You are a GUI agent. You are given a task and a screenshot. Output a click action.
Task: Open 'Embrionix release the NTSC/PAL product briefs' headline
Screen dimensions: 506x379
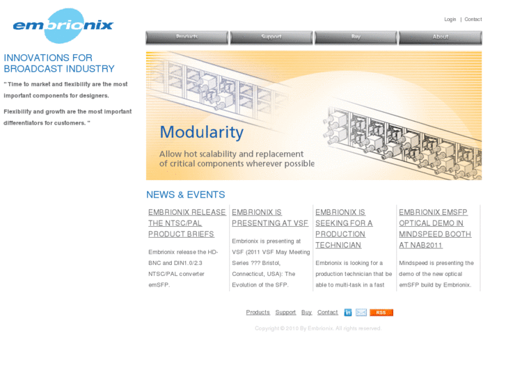(187, 223)
